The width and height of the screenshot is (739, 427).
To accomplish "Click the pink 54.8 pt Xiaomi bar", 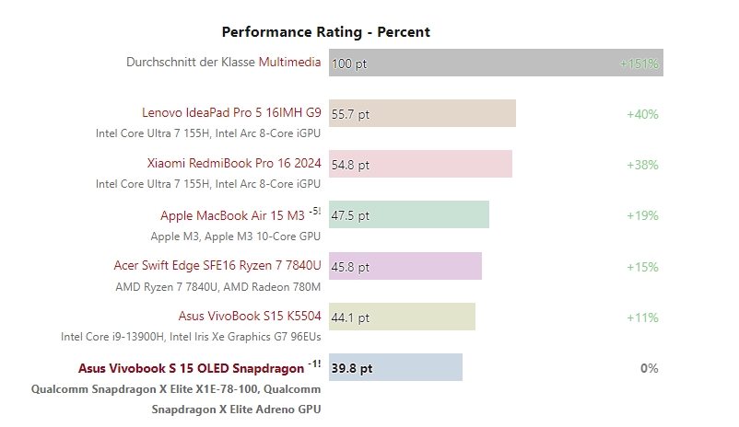I will (x=420, y=164).
